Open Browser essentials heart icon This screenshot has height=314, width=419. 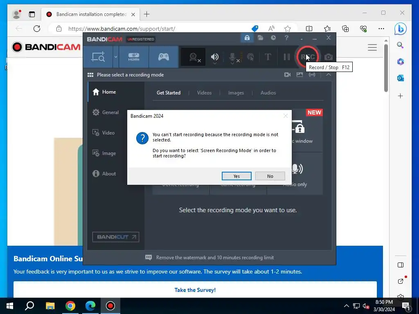[363, 29]
